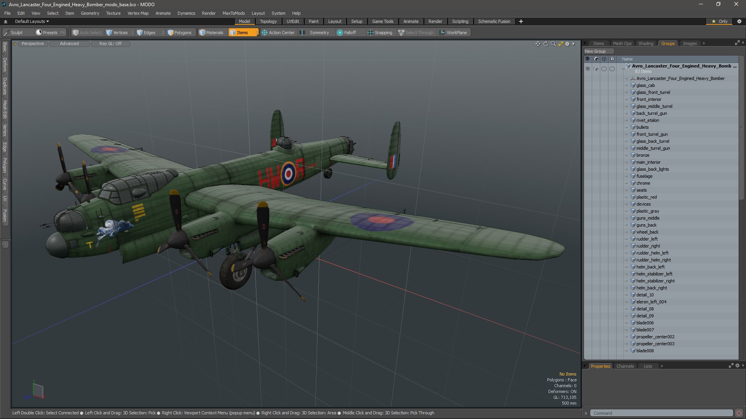Switch to the Mesh Ops panel tab
This screenshot has height=419, width=746.
coord(622,43)
